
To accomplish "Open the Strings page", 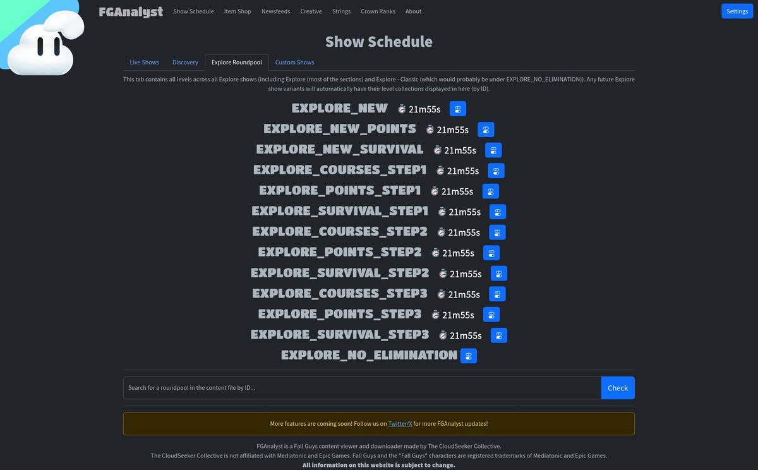I will [341, 11].
